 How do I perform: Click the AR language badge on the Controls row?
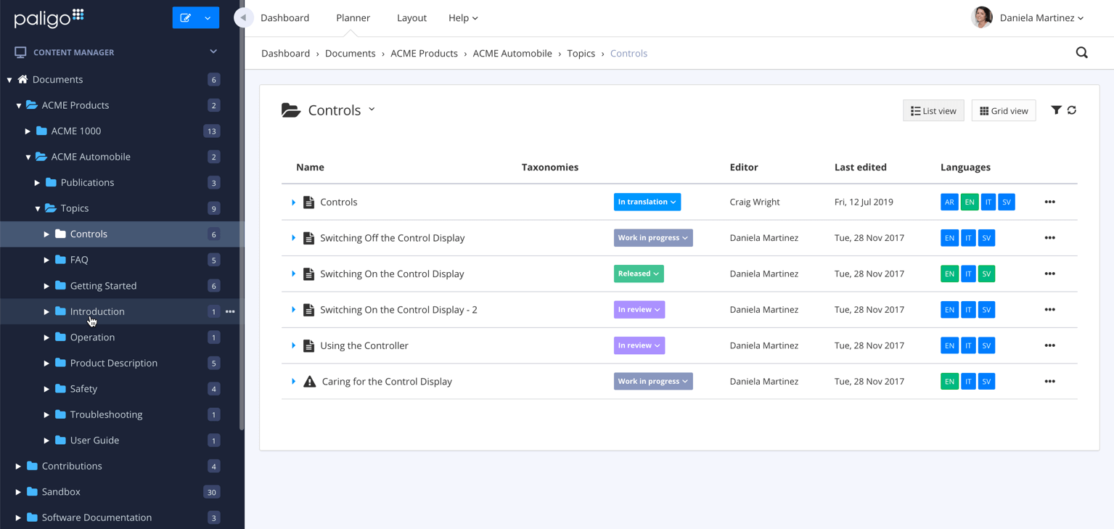(949, 202)
